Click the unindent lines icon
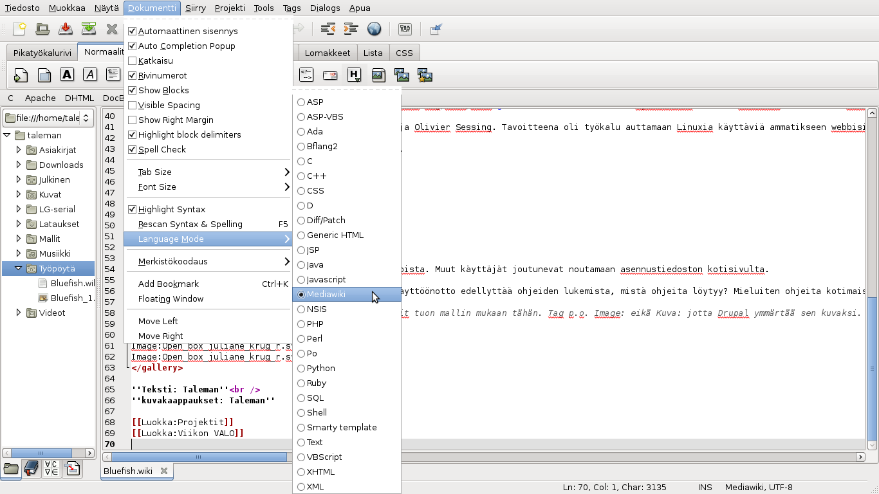This screenshot has width=879, height=494. click(x=328, y=28)
